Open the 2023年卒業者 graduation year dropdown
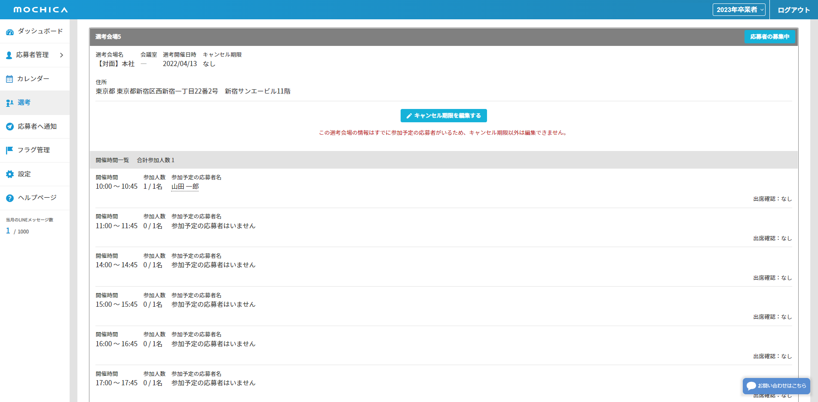Screen dimensions: 818x402 738,10
